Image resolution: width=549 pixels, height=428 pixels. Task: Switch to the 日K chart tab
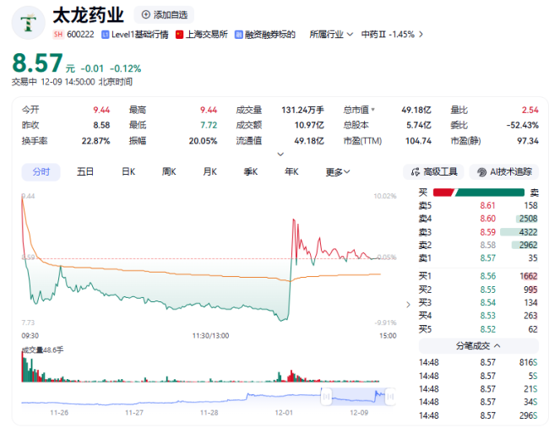point(128,171)
